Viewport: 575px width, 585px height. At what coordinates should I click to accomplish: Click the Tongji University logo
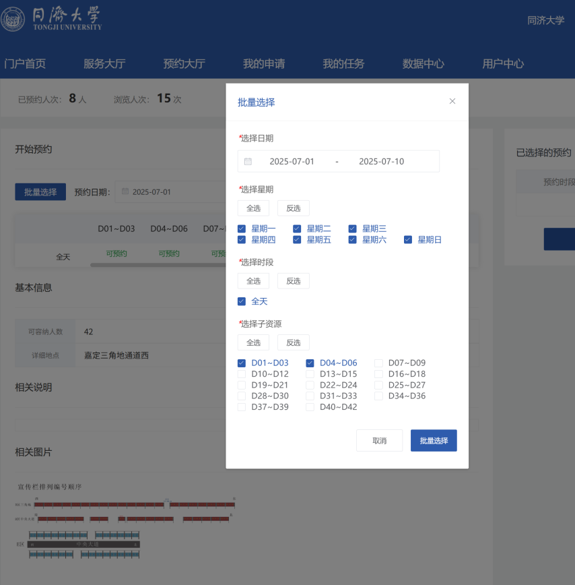click(51, 19)
